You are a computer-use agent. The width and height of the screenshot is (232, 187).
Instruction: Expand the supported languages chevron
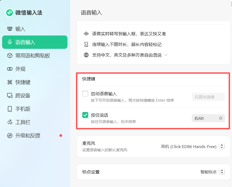click(x=166, y=55)
